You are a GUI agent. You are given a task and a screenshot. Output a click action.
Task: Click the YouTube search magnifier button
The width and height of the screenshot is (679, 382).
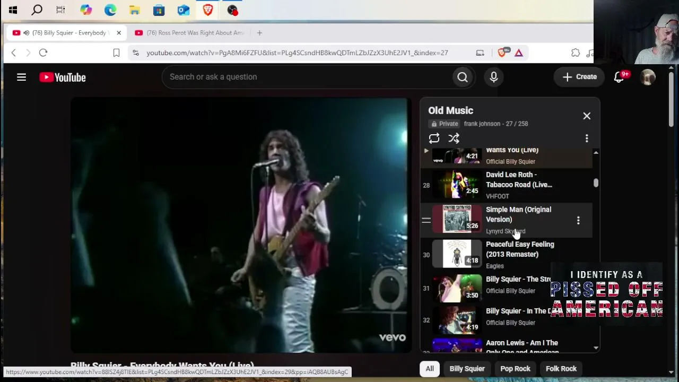[x=463, y=77]
